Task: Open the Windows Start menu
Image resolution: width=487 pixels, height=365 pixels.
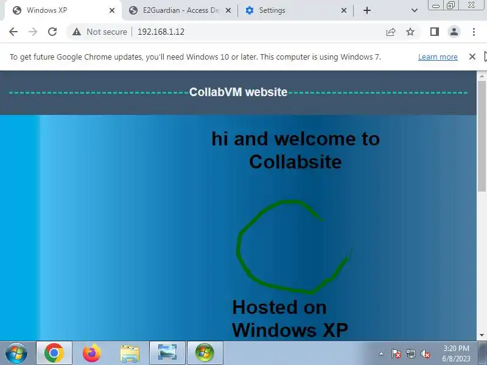Action: click(16, 353)
